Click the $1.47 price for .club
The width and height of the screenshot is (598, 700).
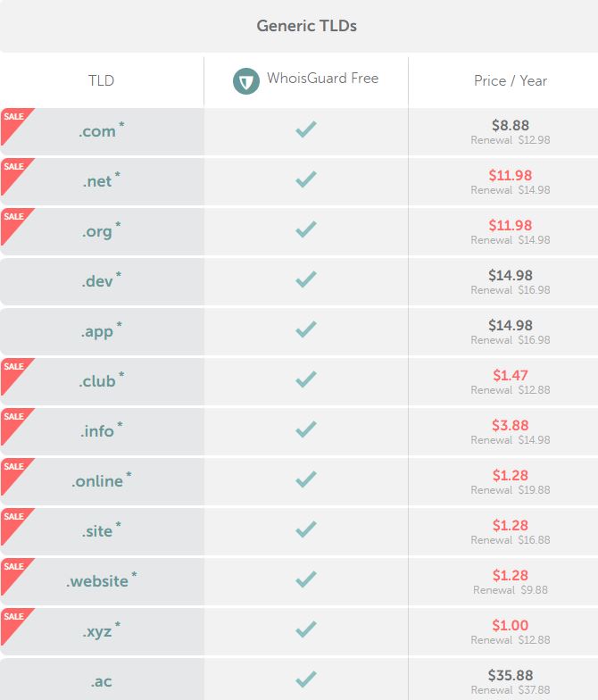[x=511, y=375]
